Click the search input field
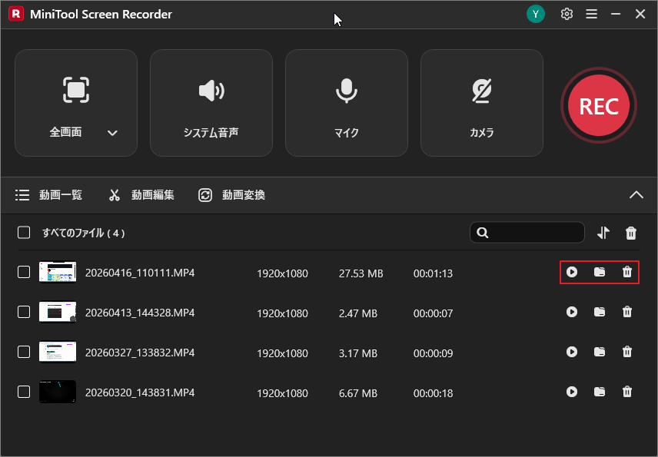This screenshot has width=658, height=457. click(530, 232)
